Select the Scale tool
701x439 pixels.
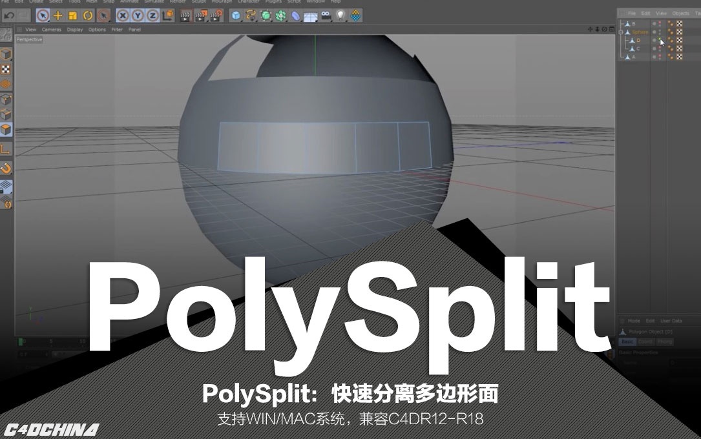click(x=72, y=15)
